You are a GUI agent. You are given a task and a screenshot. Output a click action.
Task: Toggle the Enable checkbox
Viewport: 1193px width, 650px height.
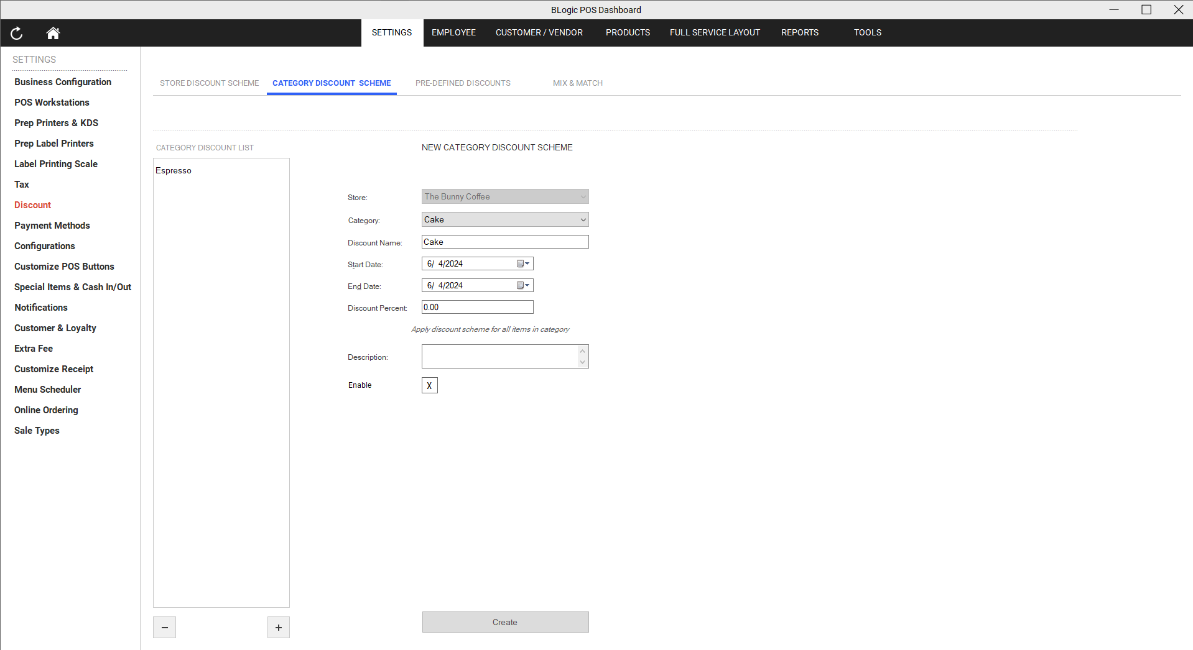(x=429, y=386)
